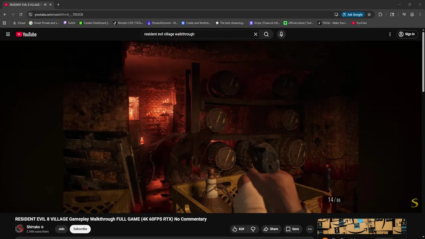Save the video to a playlist
Viewport: 425px width, 239px height.
click(293, 229)
